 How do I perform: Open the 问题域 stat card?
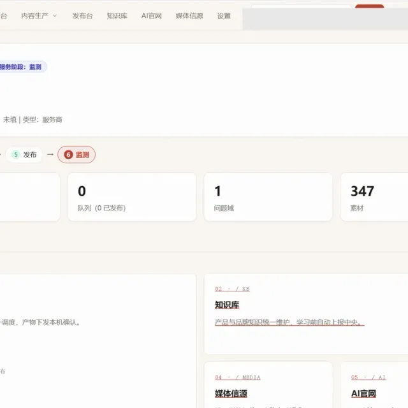pyautogui.click(x=268, y=197)
